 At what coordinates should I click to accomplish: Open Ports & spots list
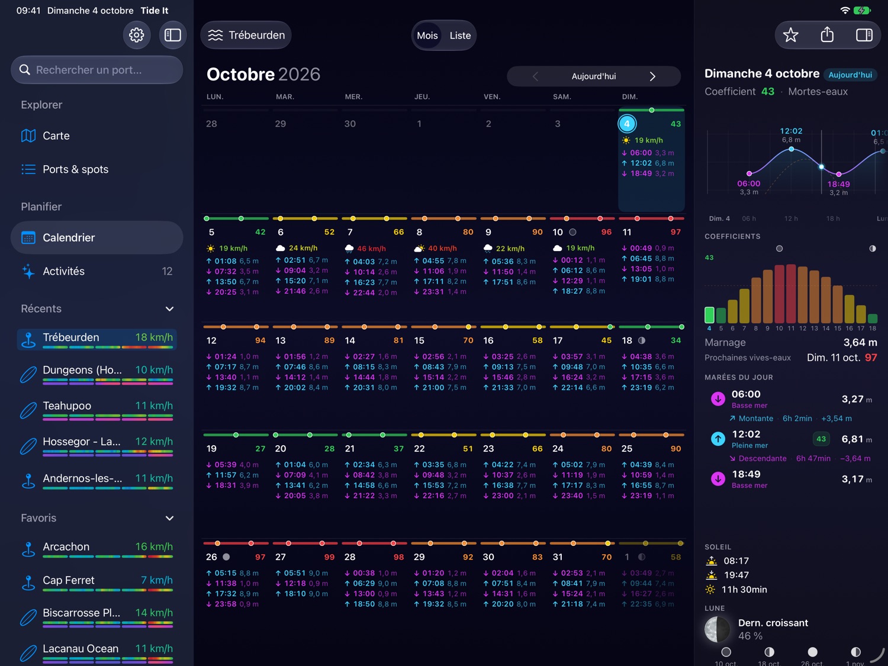[97, 169]
